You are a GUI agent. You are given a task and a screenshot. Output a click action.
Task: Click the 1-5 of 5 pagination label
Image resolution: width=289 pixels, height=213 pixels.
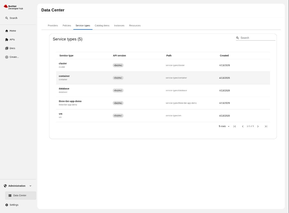click(x=250, y=126)
